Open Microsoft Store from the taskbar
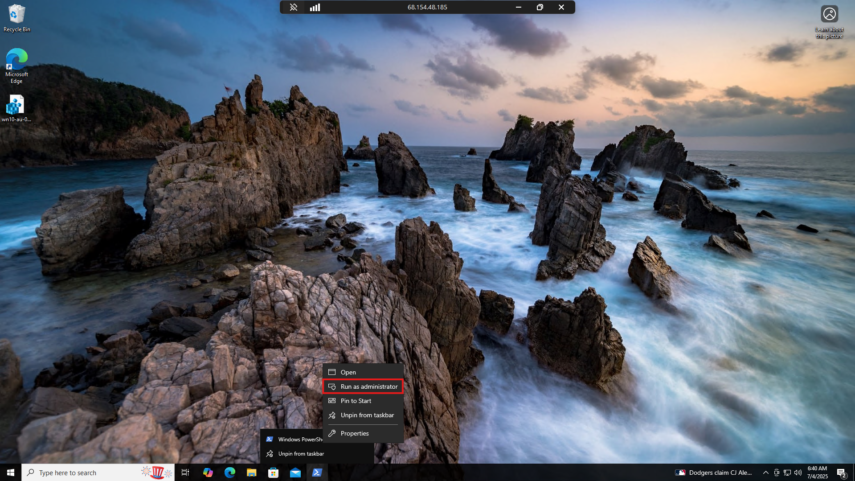 coord(274,473)
